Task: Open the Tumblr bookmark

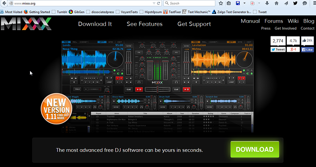Action: point(60,12)
